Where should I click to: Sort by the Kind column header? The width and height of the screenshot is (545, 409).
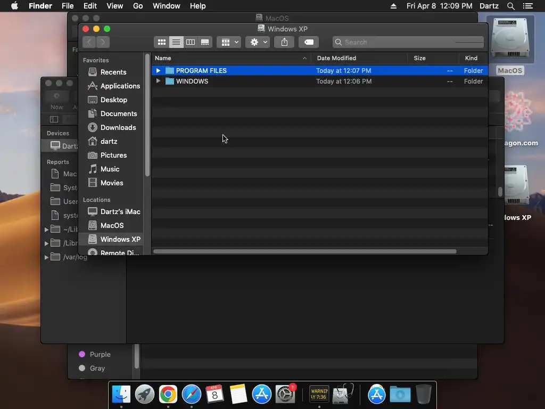(473, 58)
